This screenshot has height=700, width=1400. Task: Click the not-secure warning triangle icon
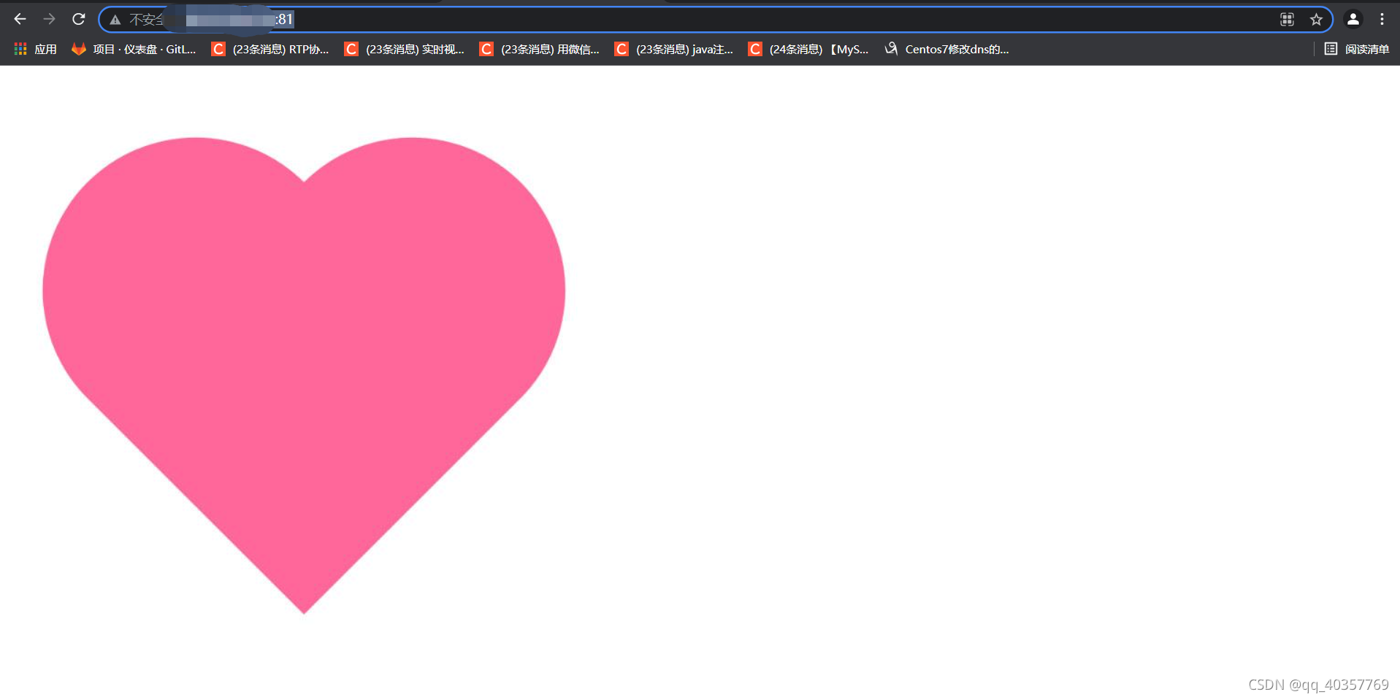(115, 20)
